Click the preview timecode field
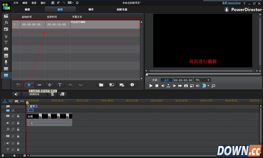 coord(183,80)
